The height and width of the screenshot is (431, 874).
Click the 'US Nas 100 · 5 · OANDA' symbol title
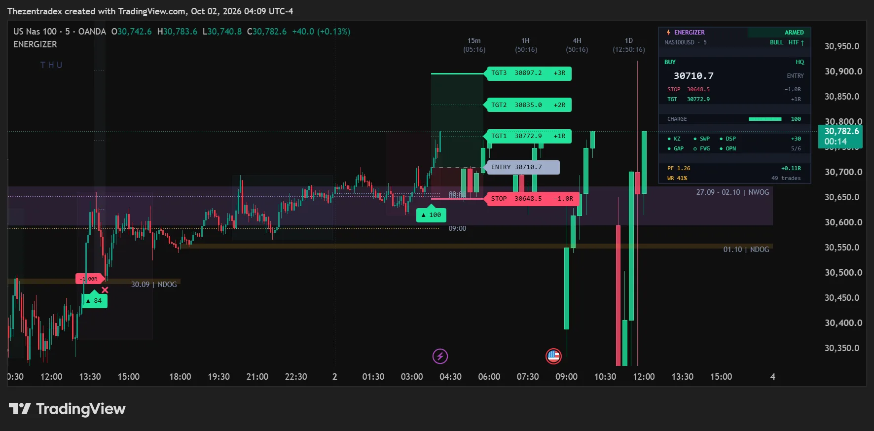60,32
